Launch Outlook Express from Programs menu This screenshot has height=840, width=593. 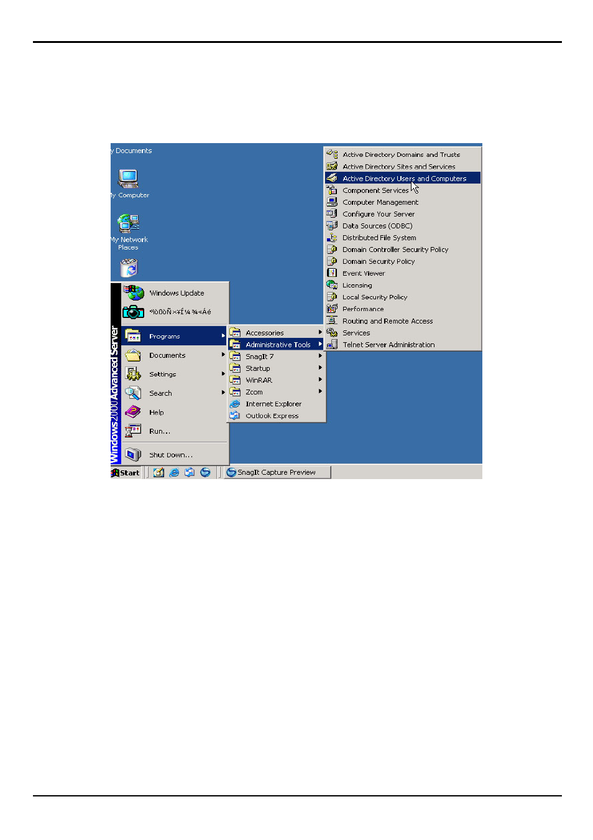(277, 416)
